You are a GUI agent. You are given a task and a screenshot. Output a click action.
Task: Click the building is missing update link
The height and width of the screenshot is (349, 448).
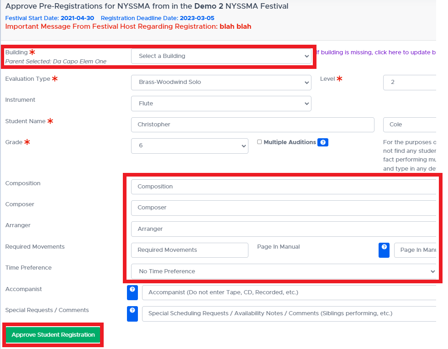377,52
